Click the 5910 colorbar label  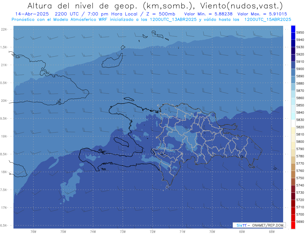pyautogui.click(x=300, y=62)
